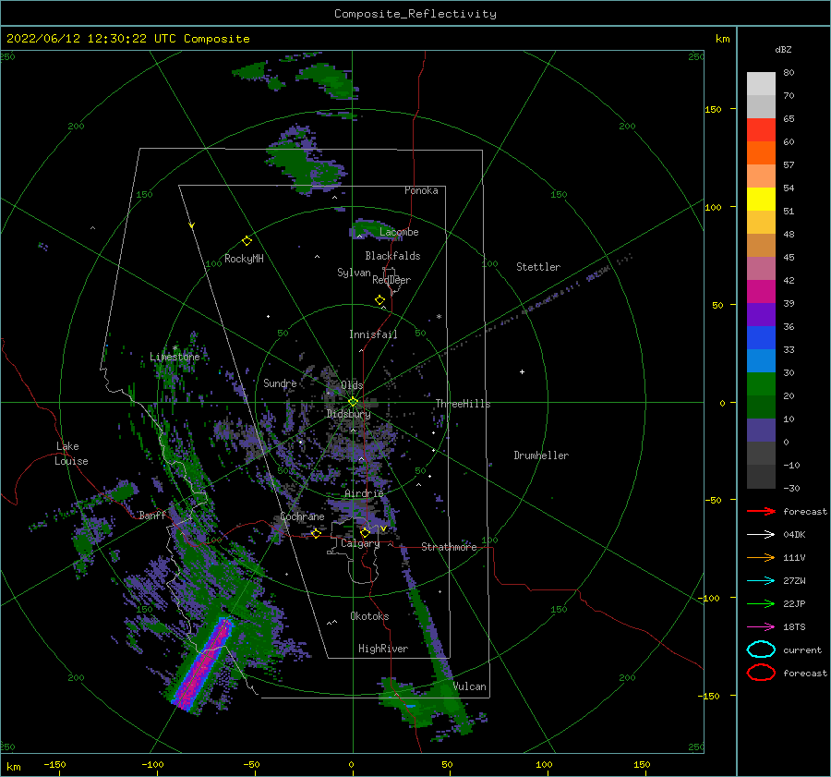This screenshot has width=831, height=777.
Task: Click the Banff label
Action: [x=152, y=515]
